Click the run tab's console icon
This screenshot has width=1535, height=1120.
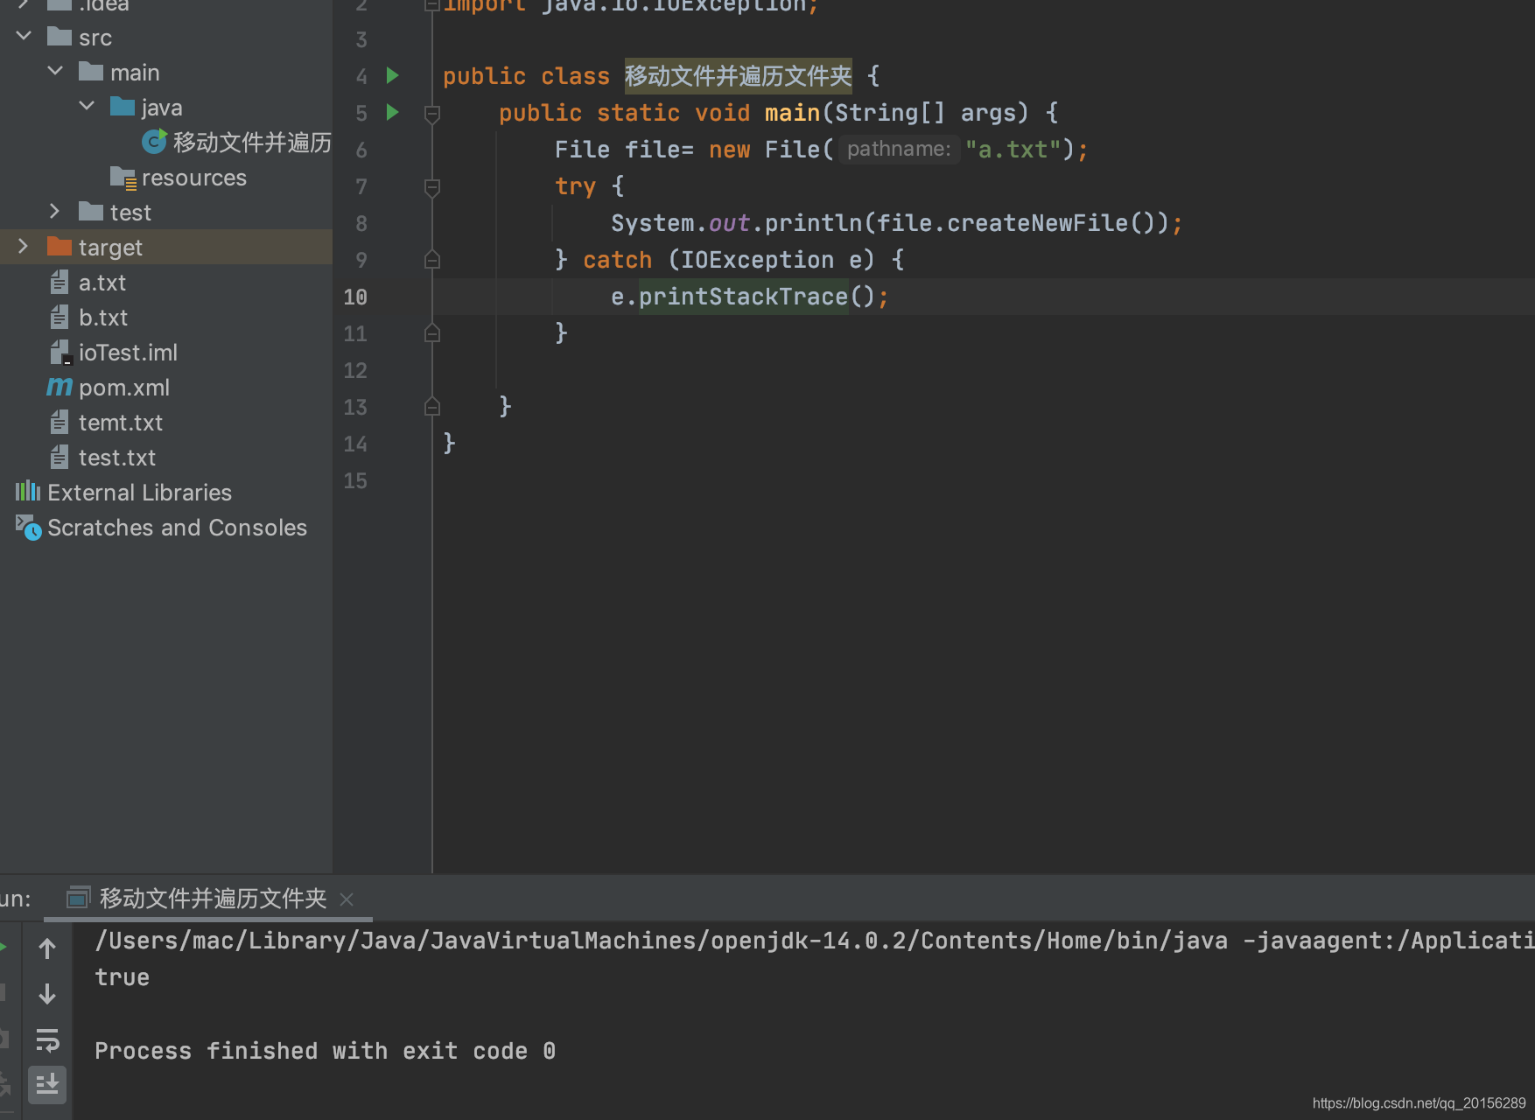pos(79,898)
